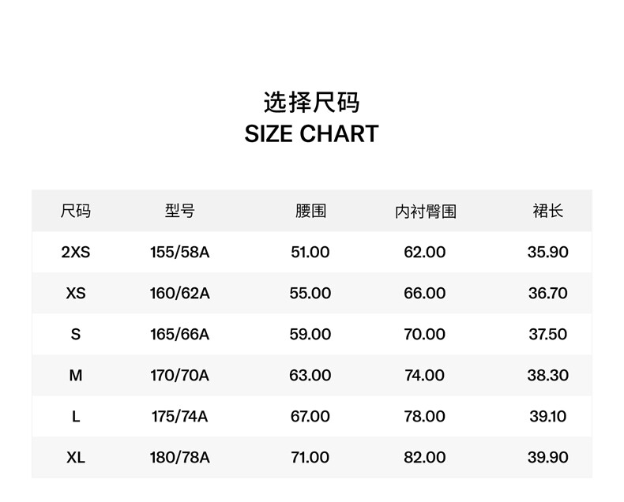Select waist value 71.00
Screen dimensions: 624x502
tap(310, 458)
